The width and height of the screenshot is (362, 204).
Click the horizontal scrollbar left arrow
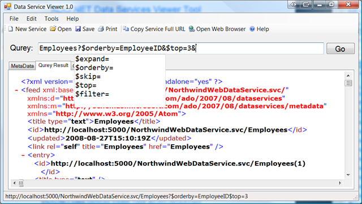[x=14, y=183]
